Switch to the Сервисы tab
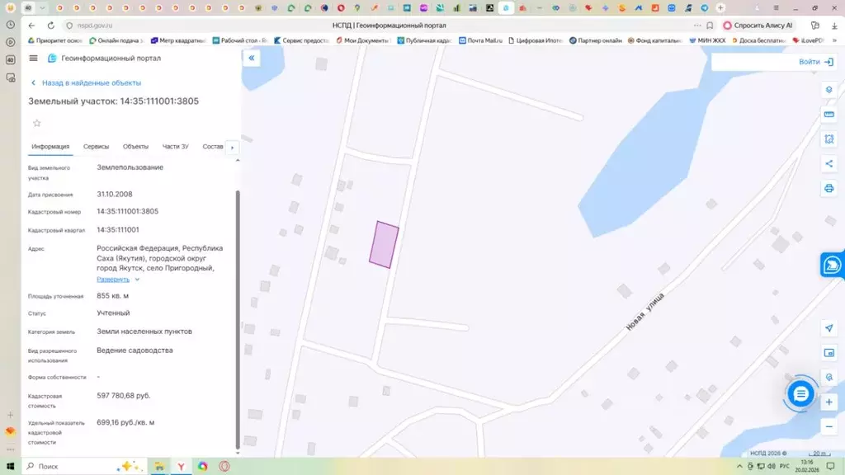This screenshot has height=475, width=845. [x=96, y=147]
